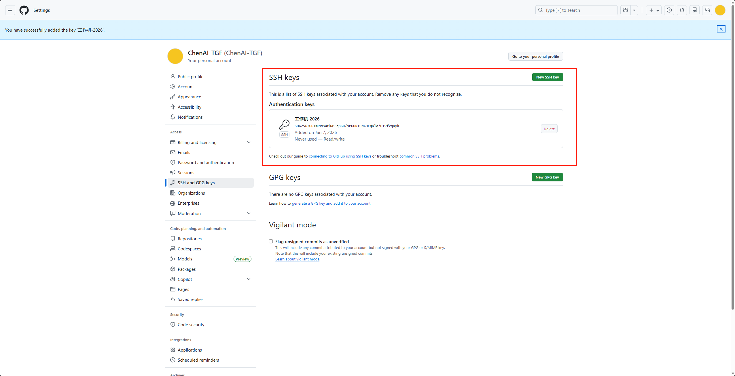
Task: Open the Repositories header icon
Action: pyautogui.click(x=695, y=10)
